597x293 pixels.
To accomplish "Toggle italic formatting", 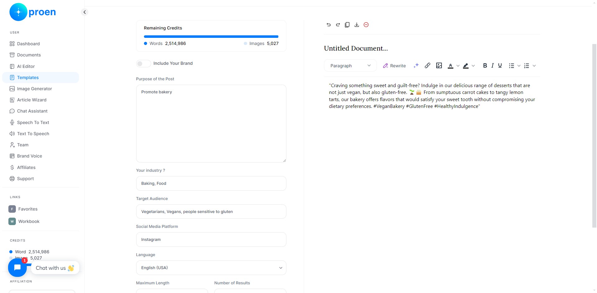I will click(493, 65).
